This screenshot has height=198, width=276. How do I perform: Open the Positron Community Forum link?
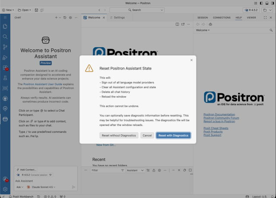click(221, 118)
